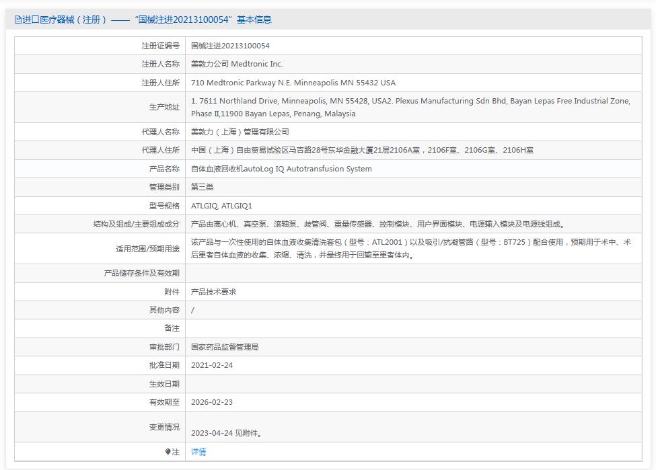The width and height of the screenshot is (656, 470).
Task: Click the 审批部门 label
Action: [164, 347]
